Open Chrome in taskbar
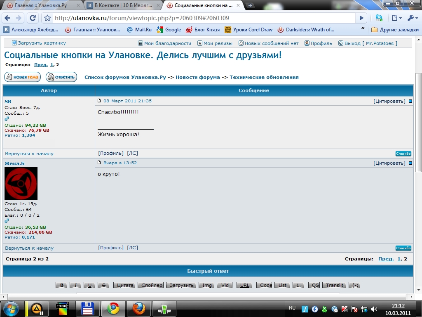 [113, 308]
